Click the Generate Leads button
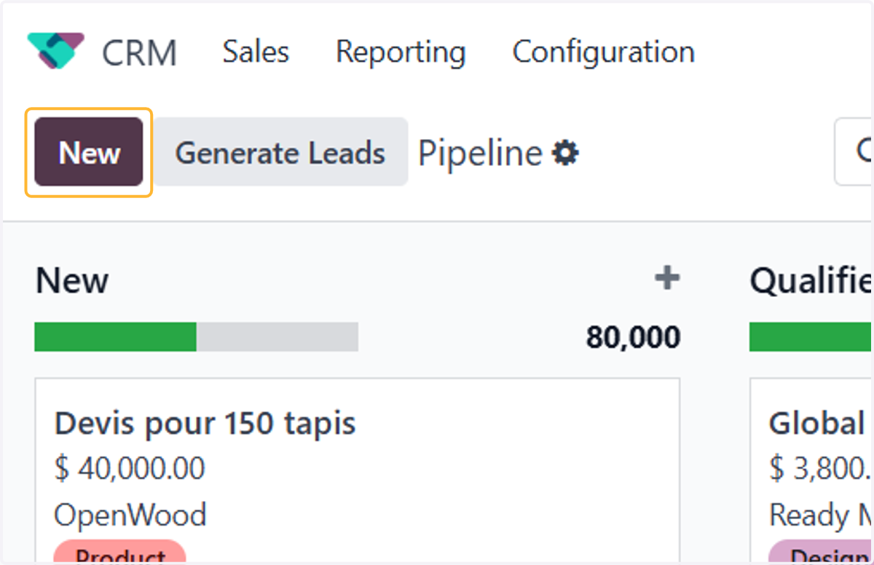The image size is (874, 565). coord(280,153)
